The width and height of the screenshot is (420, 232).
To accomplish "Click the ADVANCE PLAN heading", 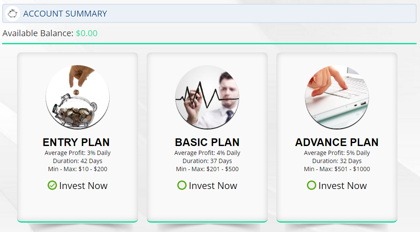I will 337,142.
